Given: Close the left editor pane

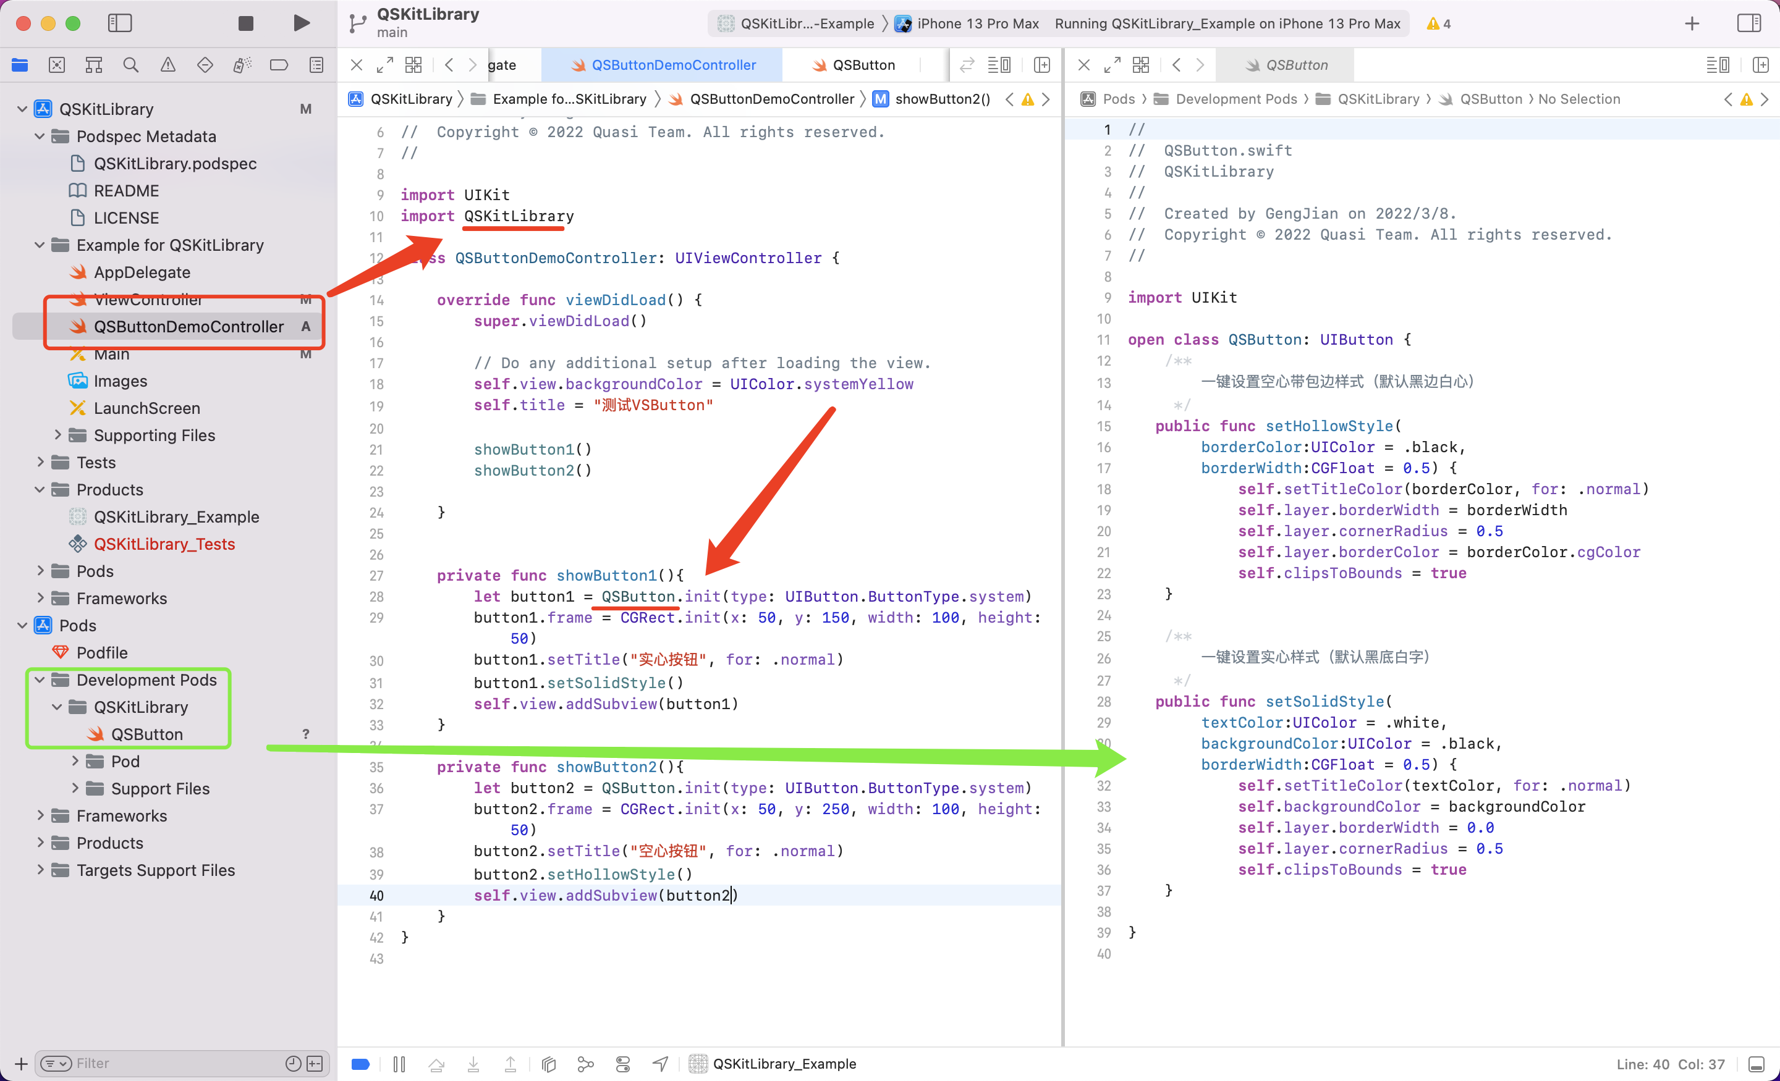Looking at the screenshot, I should coord(356,65).
